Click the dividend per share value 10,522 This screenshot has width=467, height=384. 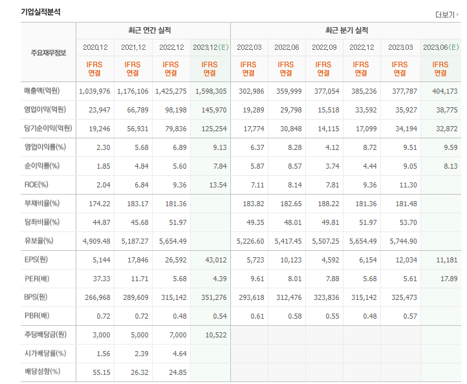coord(215,335)
